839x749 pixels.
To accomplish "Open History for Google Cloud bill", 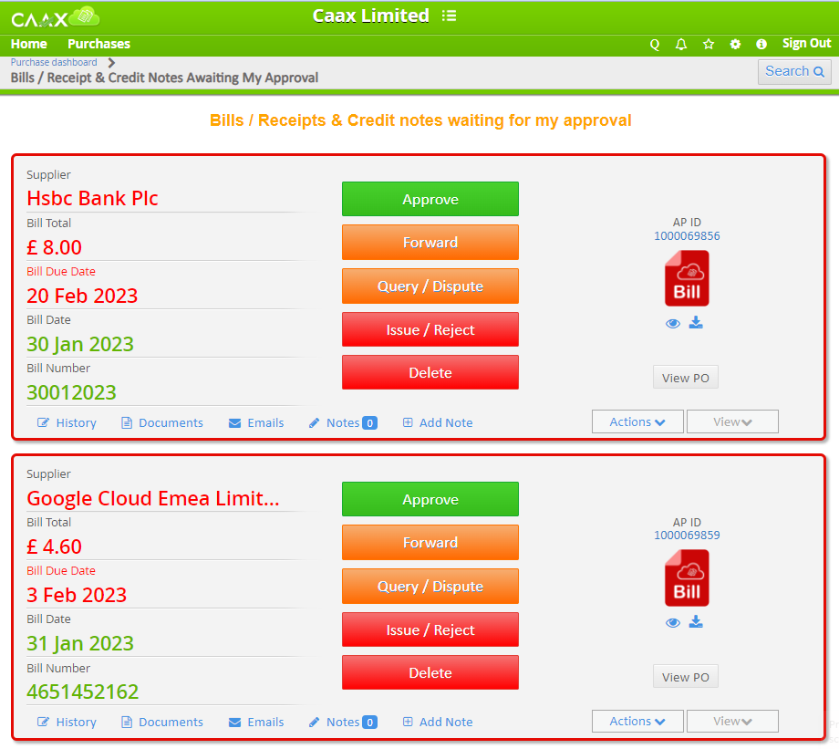I will pyautogui.click(x=67, y=723).
